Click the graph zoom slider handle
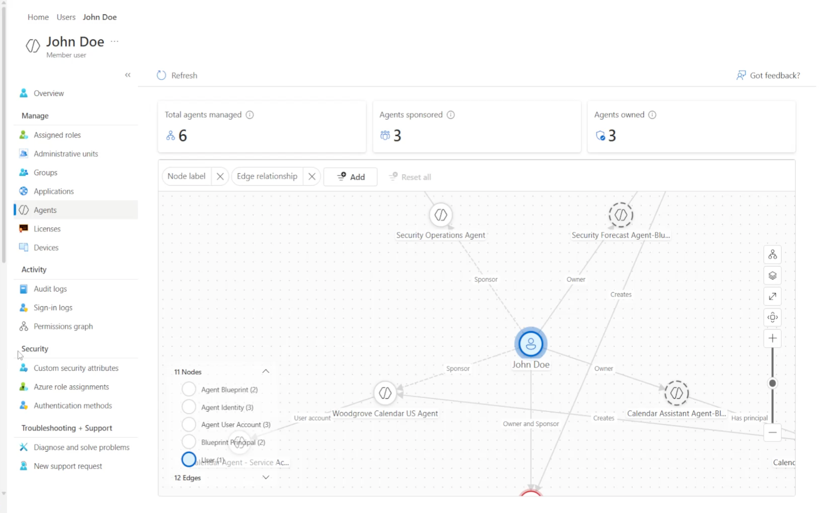Screen dimensions: 821x513 [772, 383]
